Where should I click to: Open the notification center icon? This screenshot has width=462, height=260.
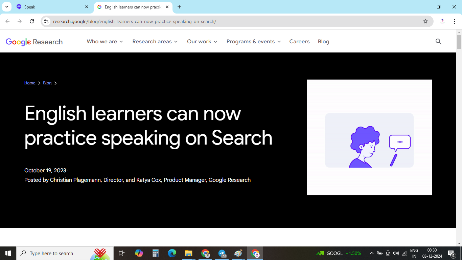[x=451, y=253]
